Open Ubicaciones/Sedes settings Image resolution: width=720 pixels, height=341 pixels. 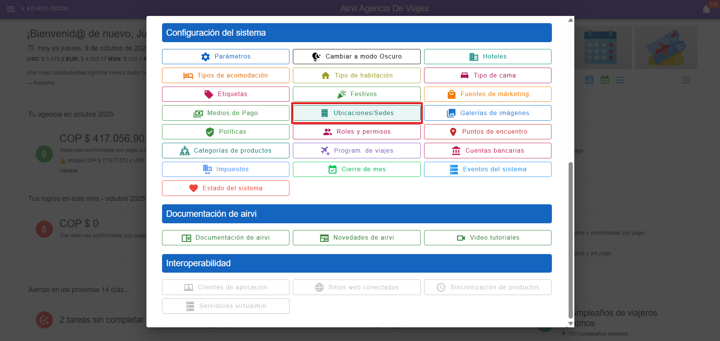click(356, 113)
